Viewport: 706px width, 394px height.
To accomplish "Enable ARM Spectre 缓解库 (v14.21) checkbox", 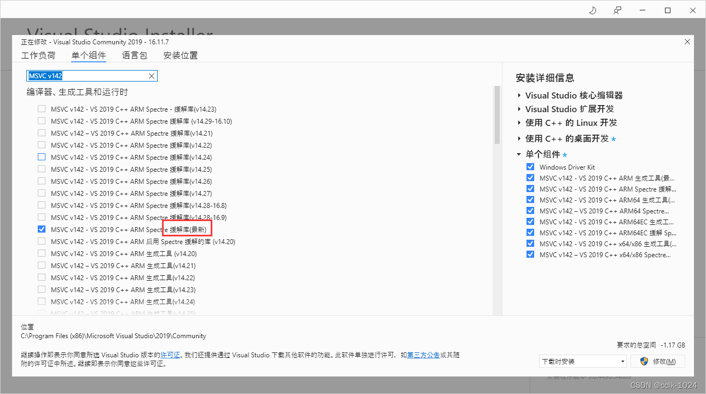I will pyautogui.click(x=42, y=133).
